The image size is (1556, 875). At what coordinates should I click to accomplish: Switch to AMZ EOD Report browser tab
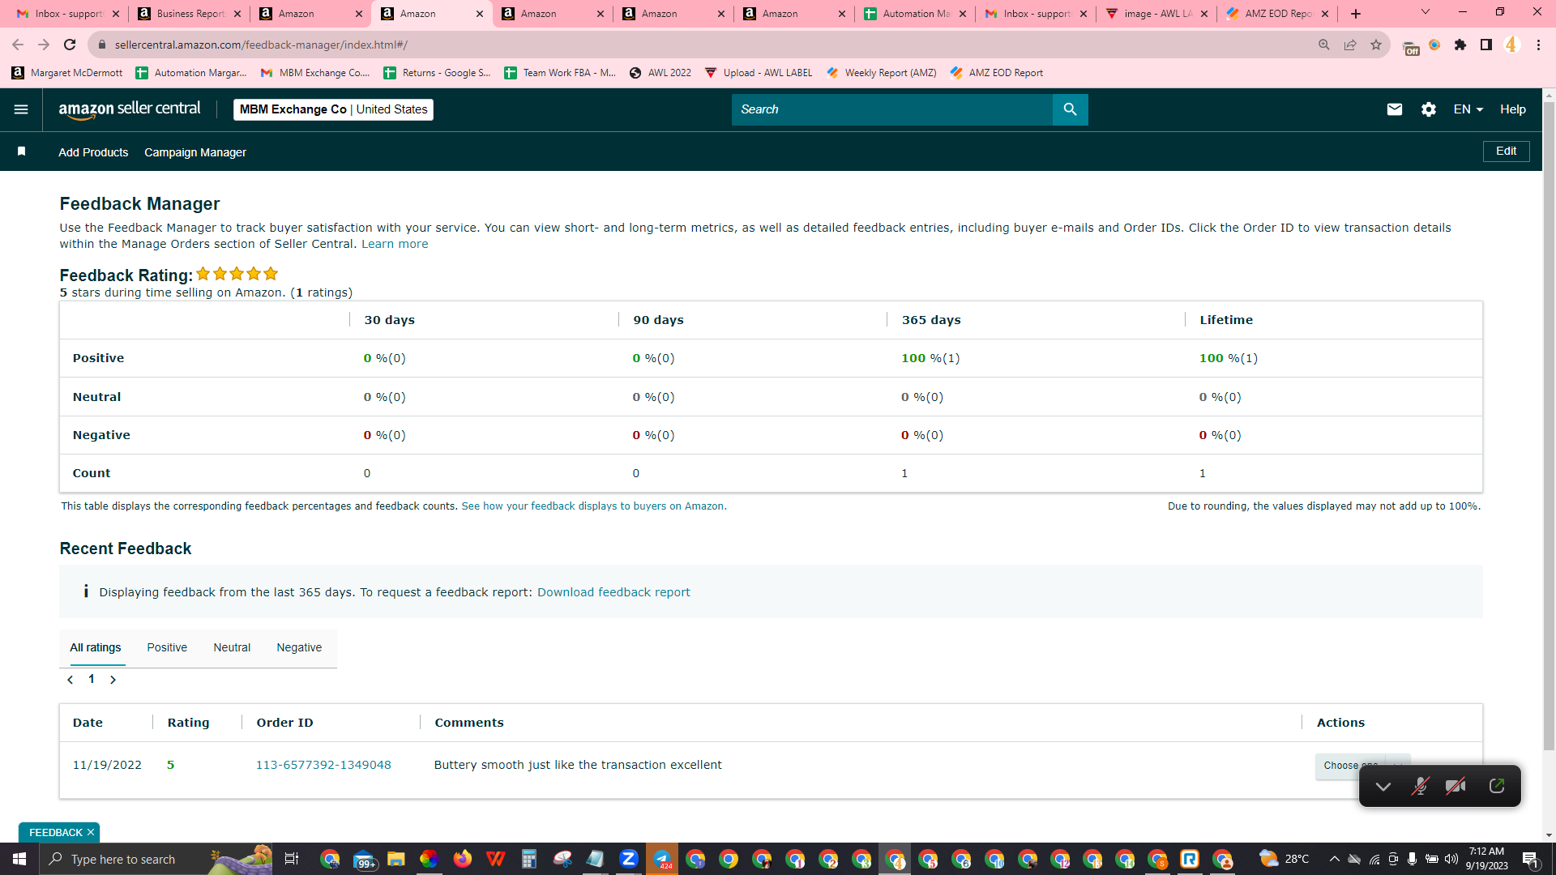(x=1276, y=14)
